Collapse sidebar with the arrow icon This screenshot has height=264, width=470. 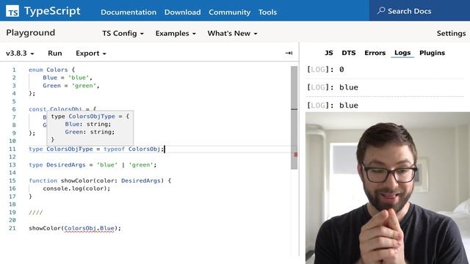point(289,53)
